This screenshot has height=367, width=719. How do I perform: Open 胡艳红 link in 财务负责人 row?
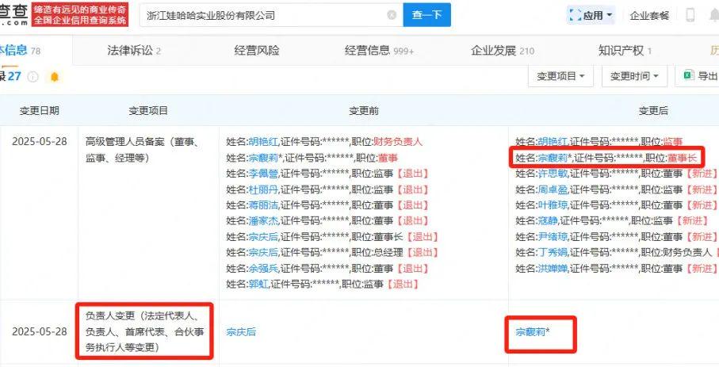tap(262, 142)
